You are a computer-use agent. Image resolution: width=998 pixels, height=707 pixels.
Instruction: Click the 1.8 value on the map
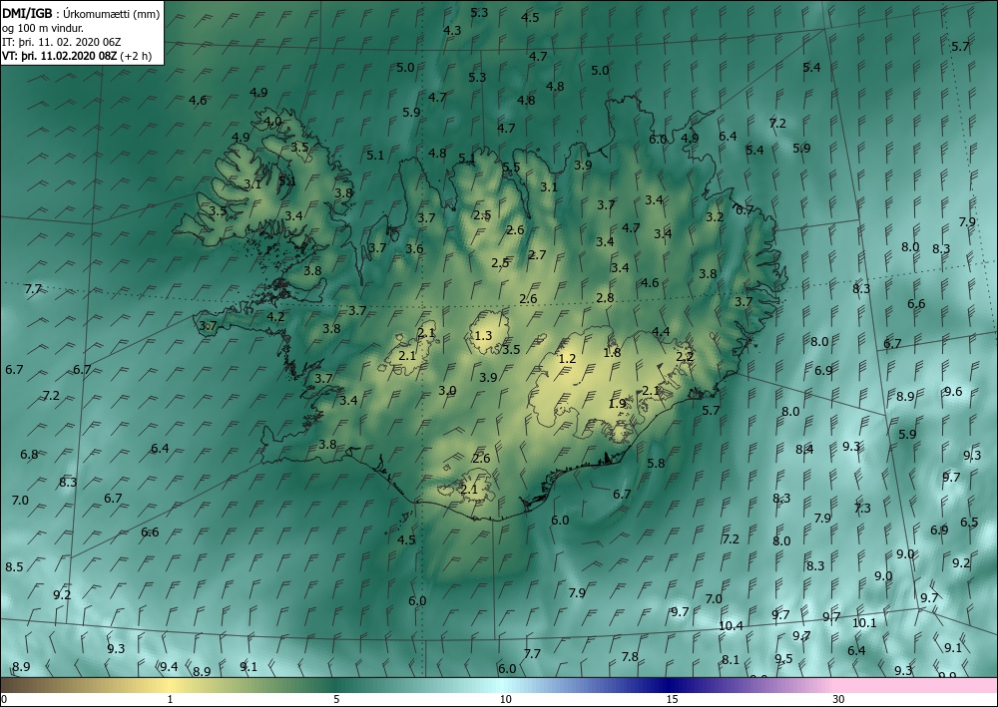(x=613, y=352)
